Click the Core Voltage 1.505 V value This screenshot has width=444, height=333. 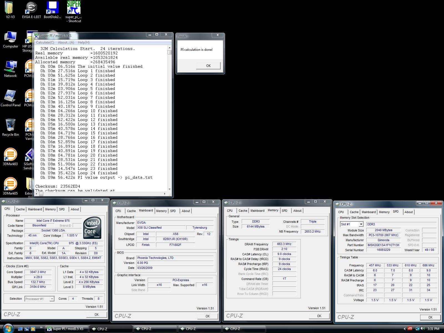(x=72, y=235)
